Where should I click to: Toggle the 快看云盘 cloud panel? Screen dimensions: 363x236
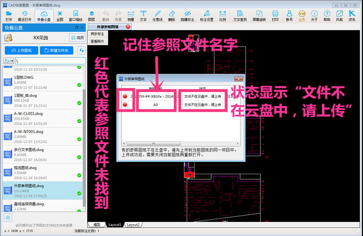(44, 16)
